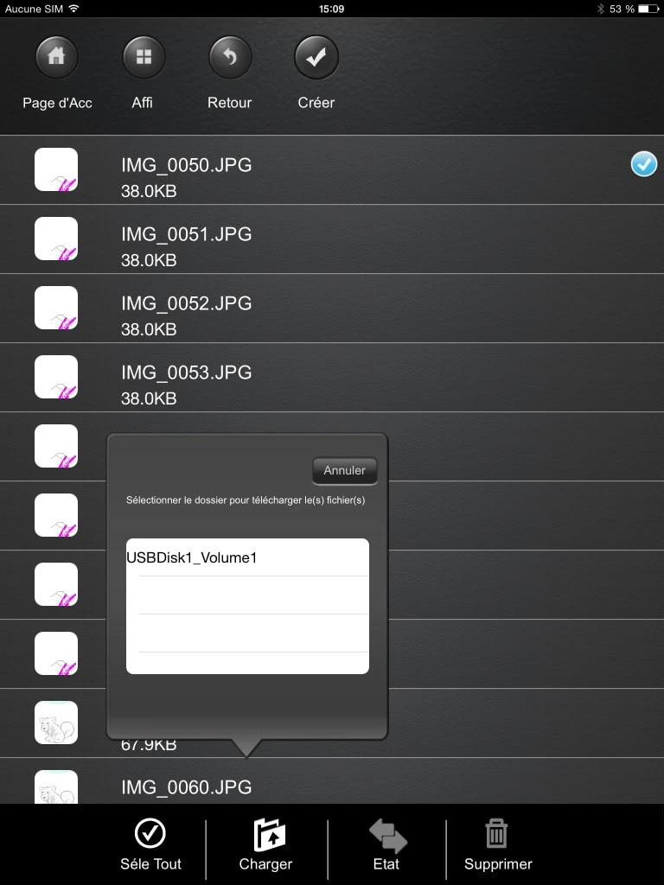Tap the Charger upload folder icon
The height and width of the screenshot is (885, 664).
pyautogui.click(x=266, y=836)
